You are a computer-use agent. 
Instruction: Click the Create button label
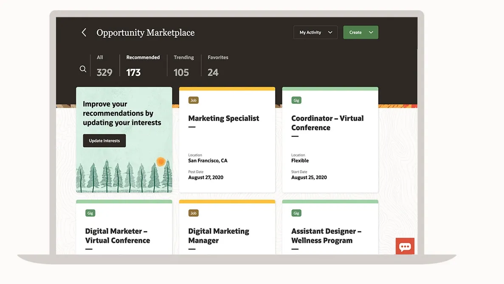coord(355,33)
